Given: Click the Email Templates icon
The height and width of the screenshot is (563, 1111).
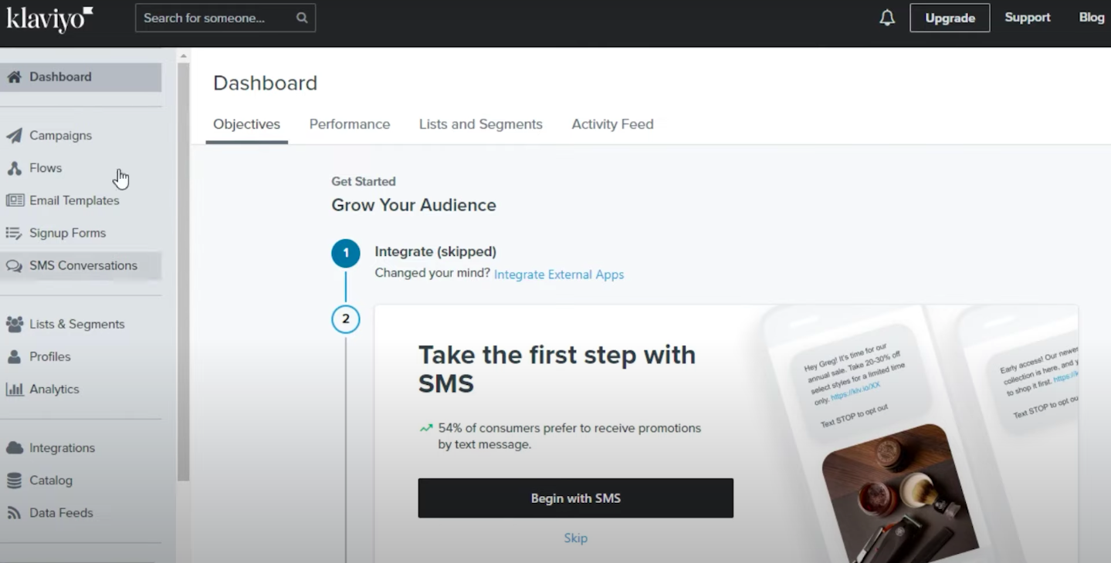Looking at the screenshot, I should [x=14, y=201].
